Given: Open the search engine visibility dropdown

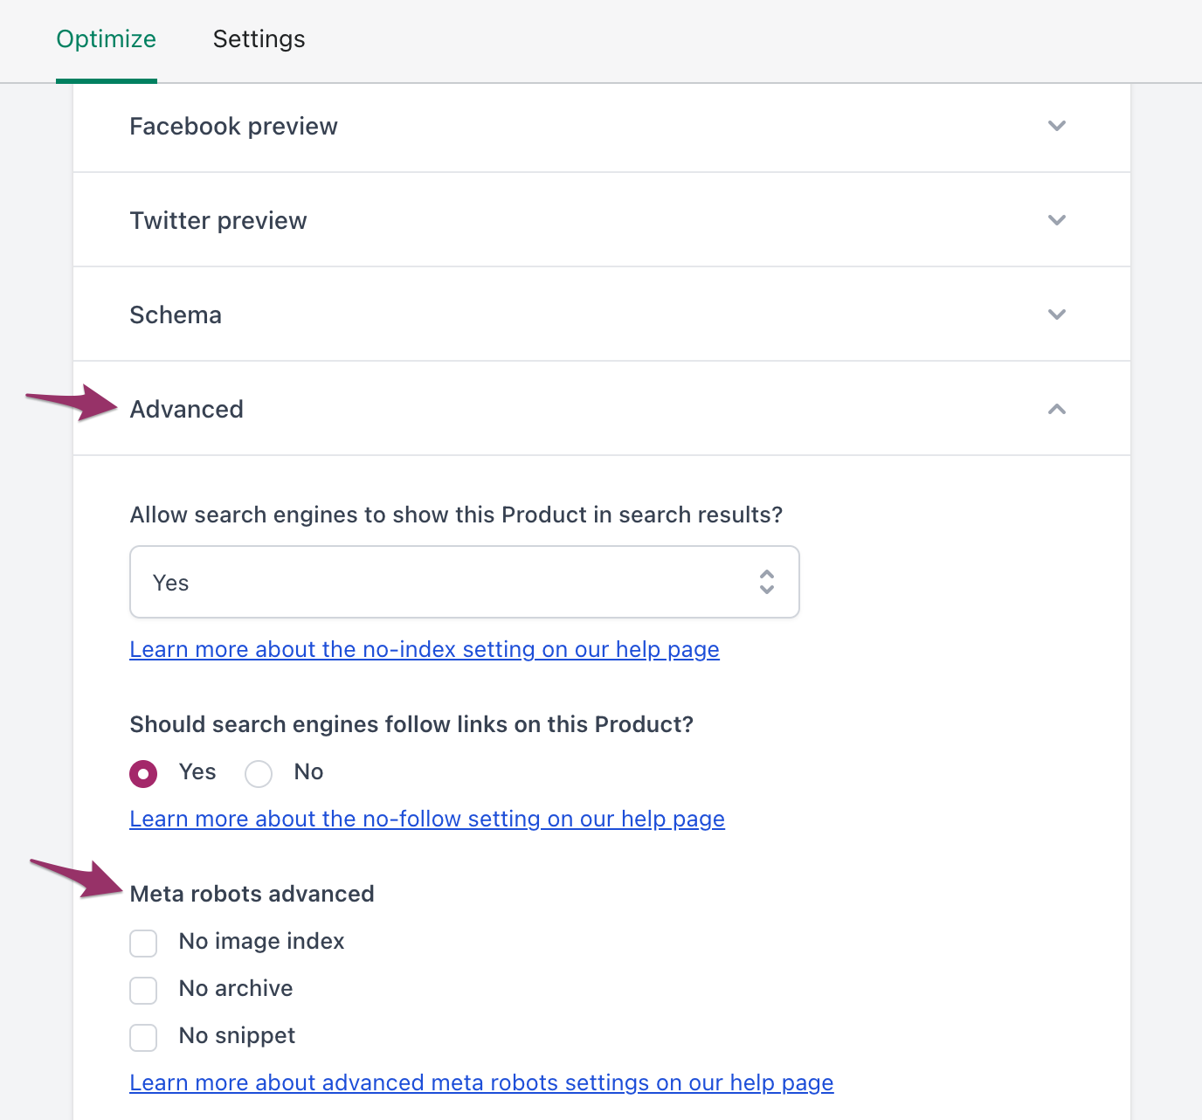Looking at the screenshot, I should [x=464, y=582].
